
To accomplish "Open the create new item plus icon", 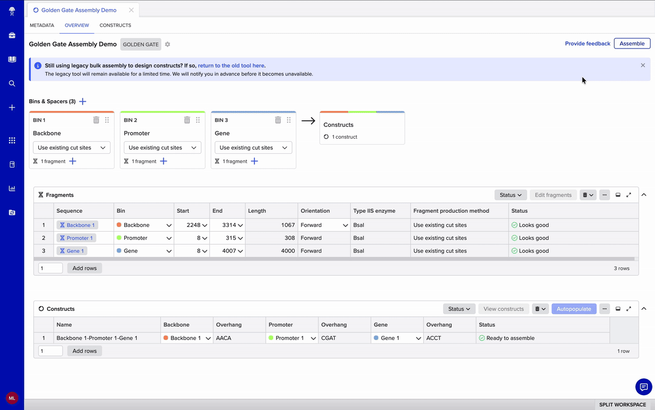I will [11, 107].
